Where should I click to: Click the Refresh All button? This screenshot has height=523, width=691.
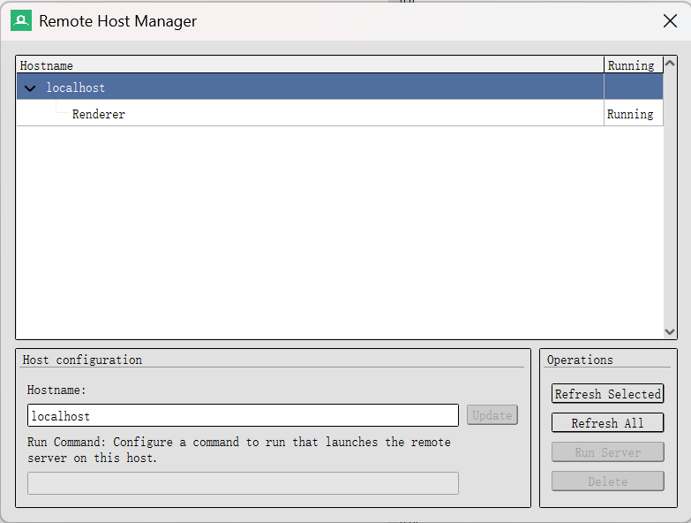[x=607, y=422]
